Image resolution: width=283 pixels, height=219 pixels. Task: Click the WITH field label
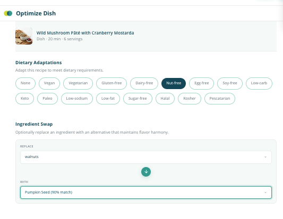24,182
